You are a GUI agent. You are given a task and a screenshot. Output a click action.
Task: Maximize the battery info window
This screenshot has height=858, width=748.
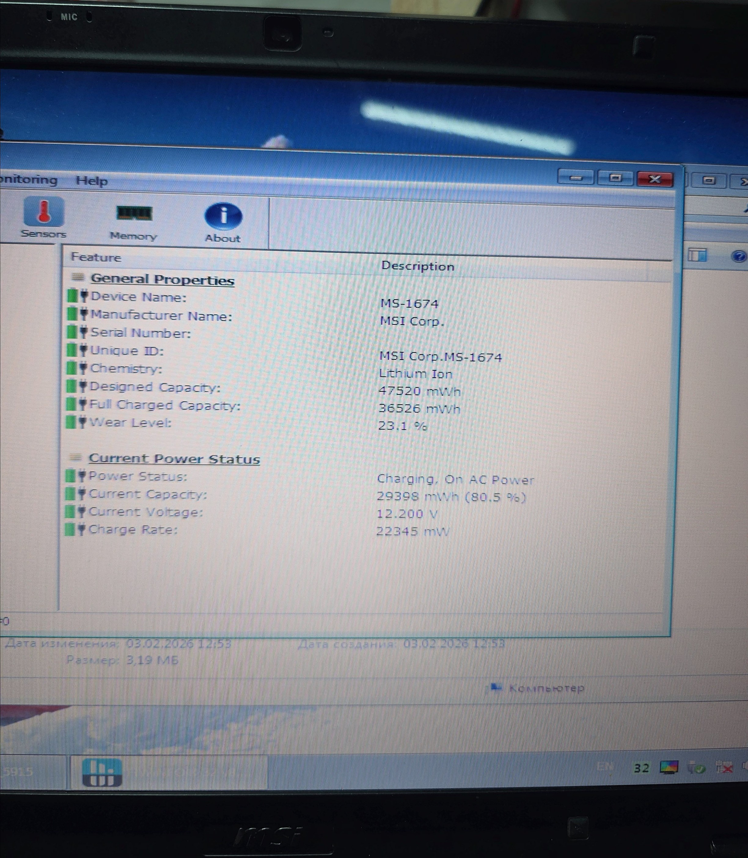(x=615, y=178)
